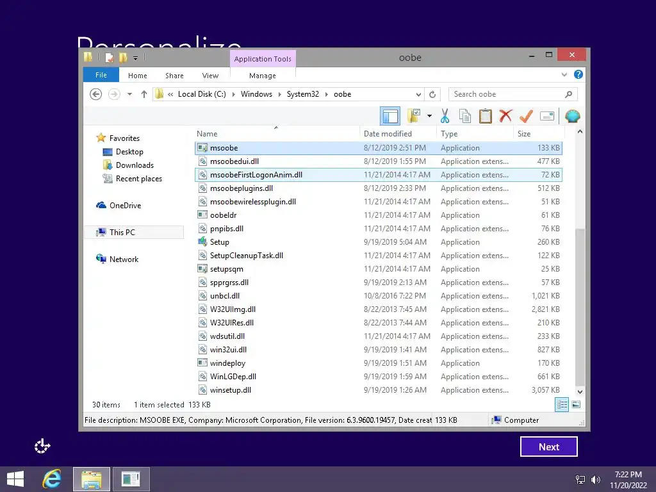
Task: Click the Cut scissors icon
Action: tap(445, 116)
